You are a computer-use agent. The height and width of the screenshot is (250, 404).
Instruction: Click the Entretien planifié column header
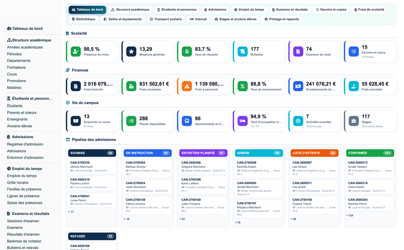pos(203,153)
